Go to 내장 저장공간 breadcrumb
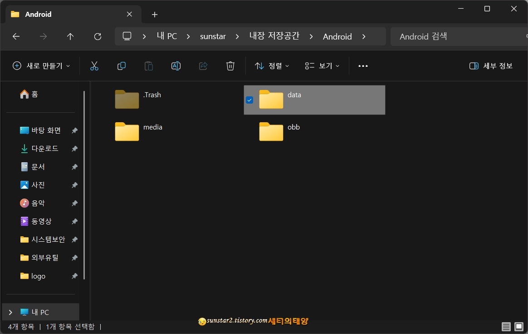The image size is (528, 334). [x=274, y=36]
